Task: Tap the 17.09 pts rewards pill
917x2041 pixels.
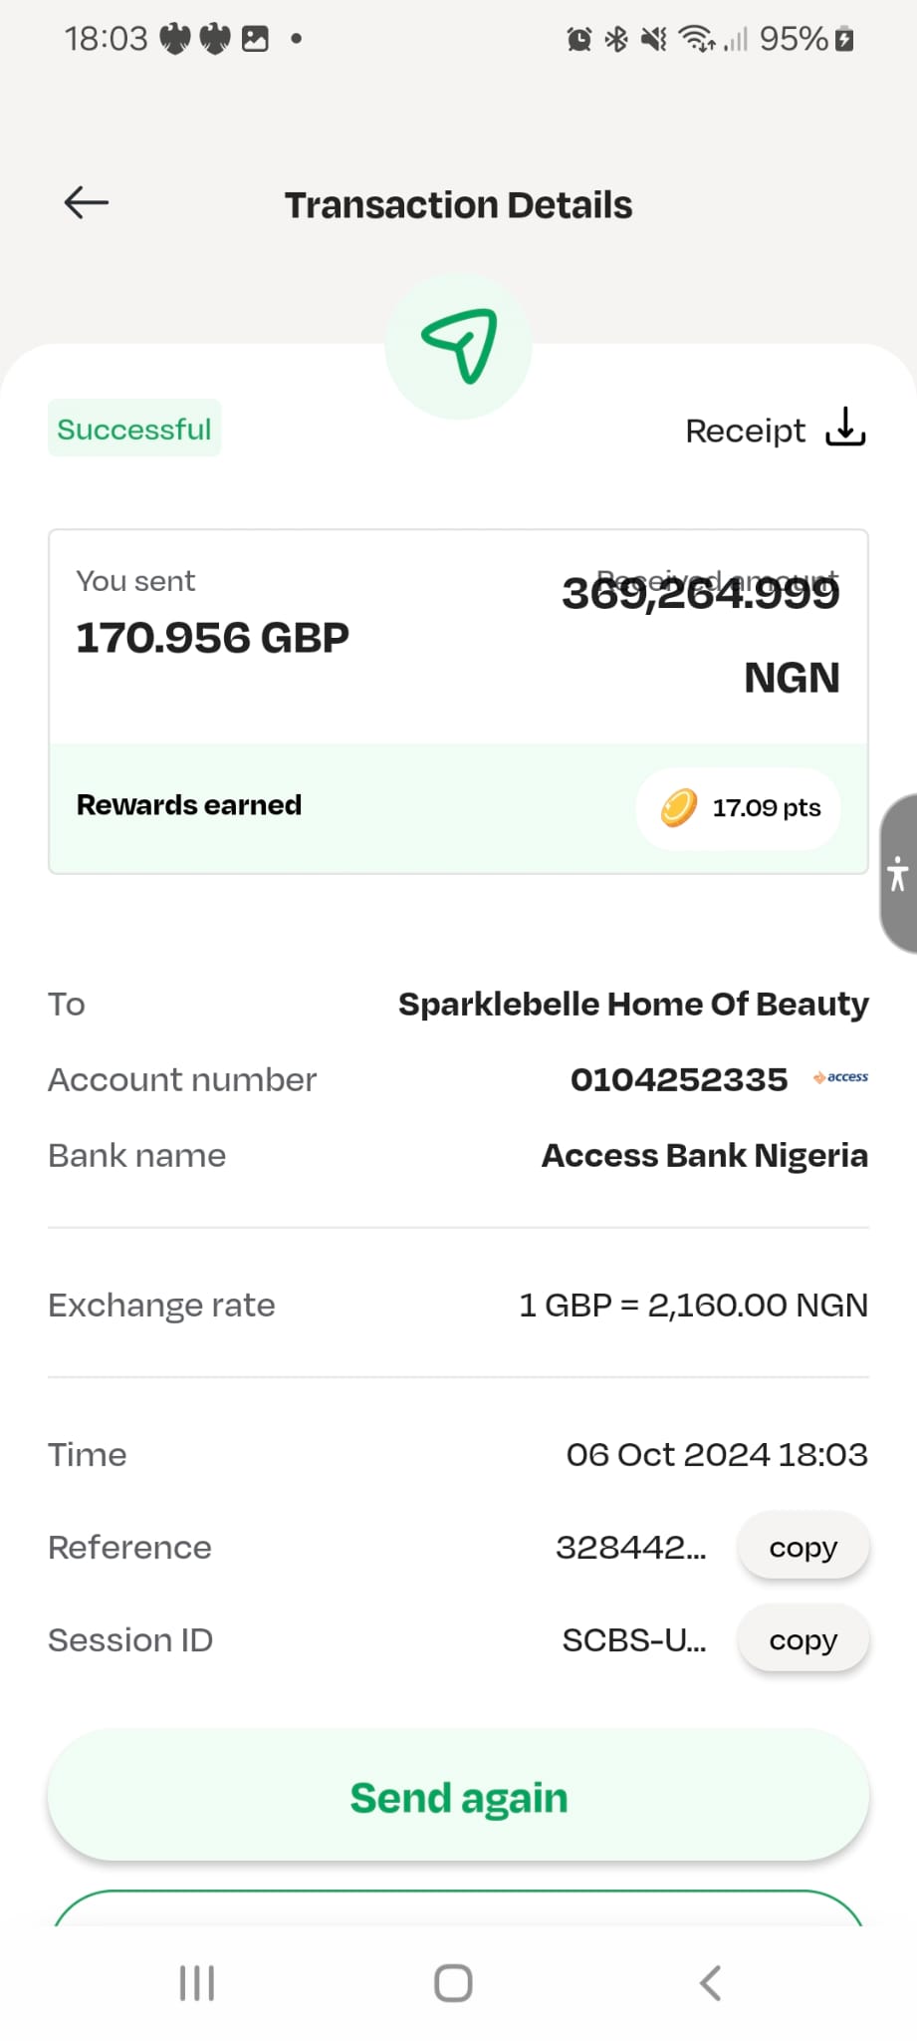Action: coord(739,808)
